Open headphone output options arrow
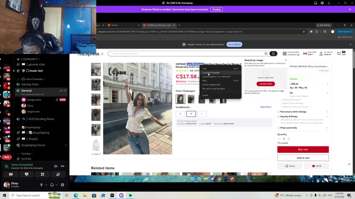Screen dimensions: 355x199 [56, 185]
